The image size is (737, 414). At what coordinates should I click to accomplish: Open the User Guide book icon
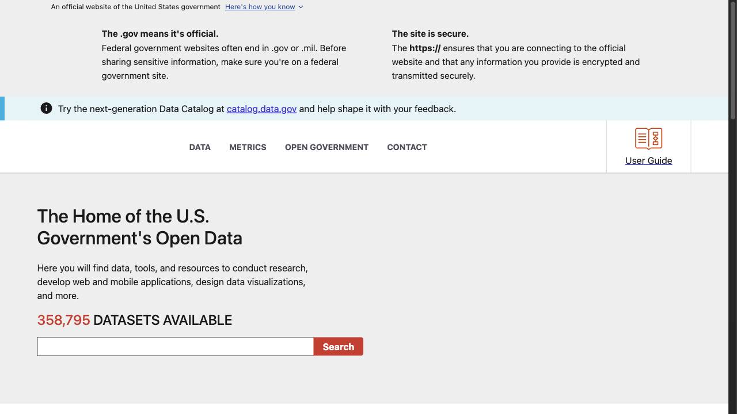coord(648,139)
